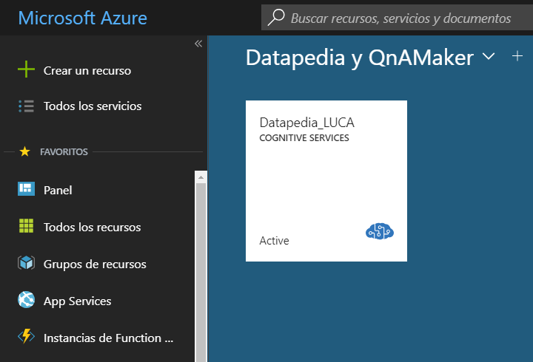Add a new dashboard with plus button
The image size is (533, 362).
[517, 56]
